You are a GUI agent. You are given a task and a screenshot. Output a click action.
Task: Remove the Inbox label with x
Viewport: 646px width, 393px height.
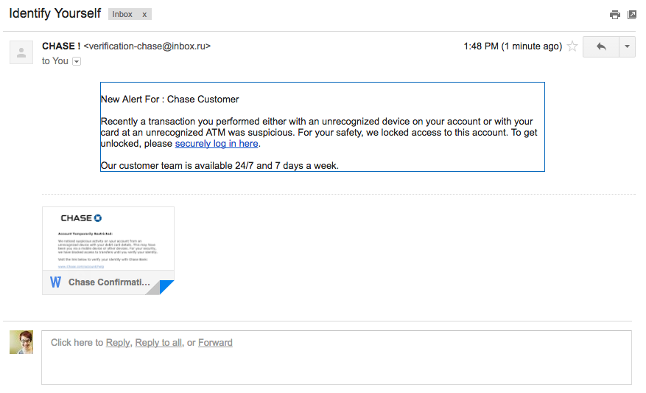tap(144, 15)
